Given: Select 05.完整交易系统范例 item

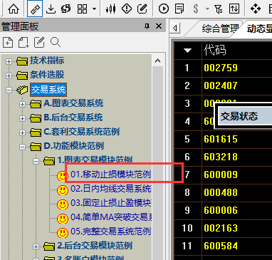Looking at the screenshot, I should (x=110, y=232).
